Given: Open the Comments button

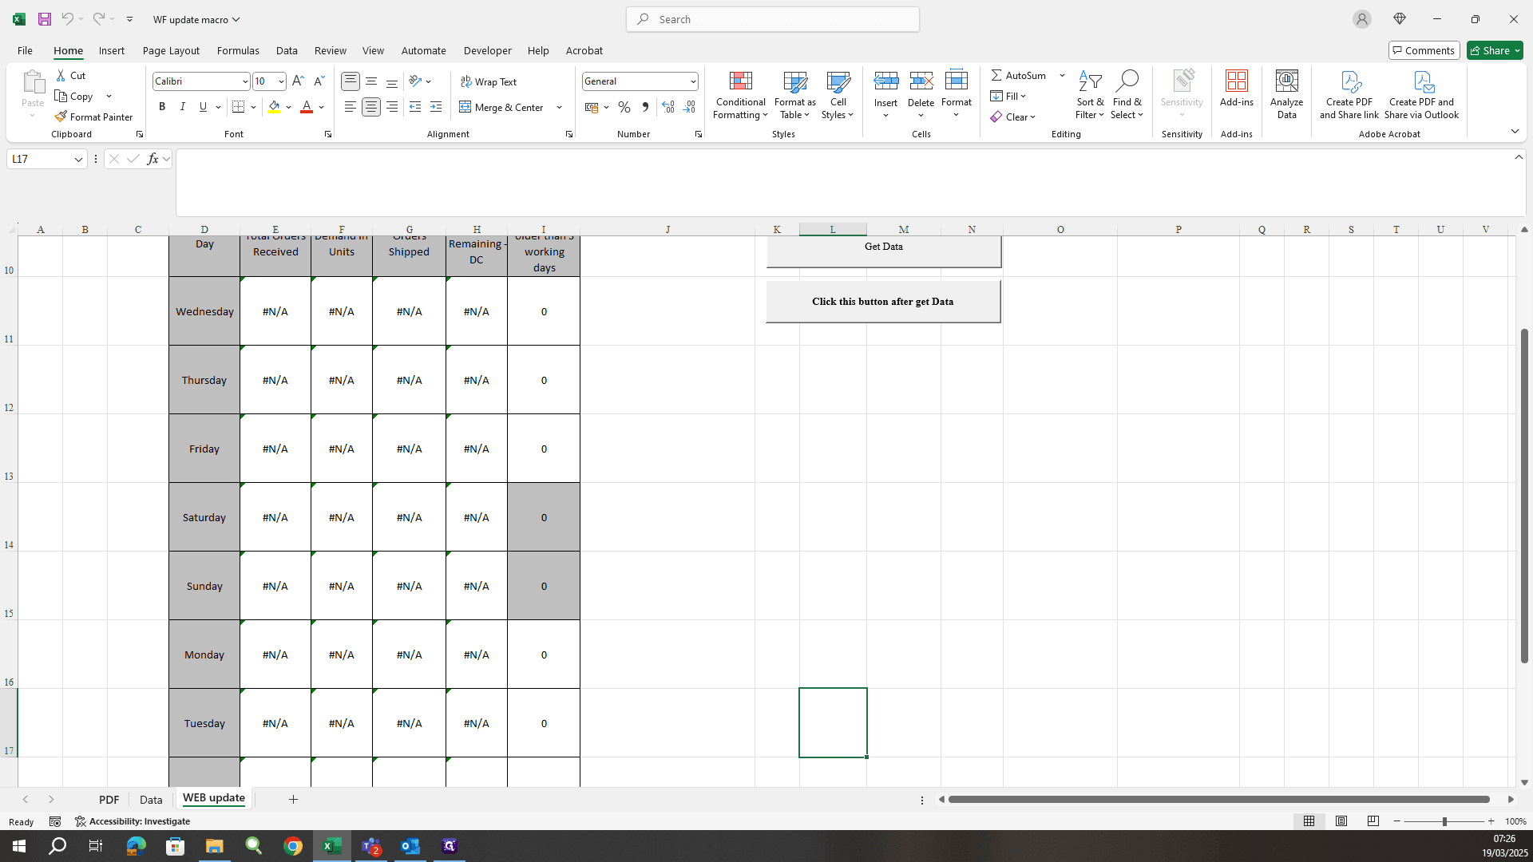Looking at the screenshot, I should pos(1424,50).
